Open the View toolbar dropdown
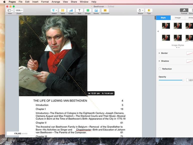 pos(10,10)
